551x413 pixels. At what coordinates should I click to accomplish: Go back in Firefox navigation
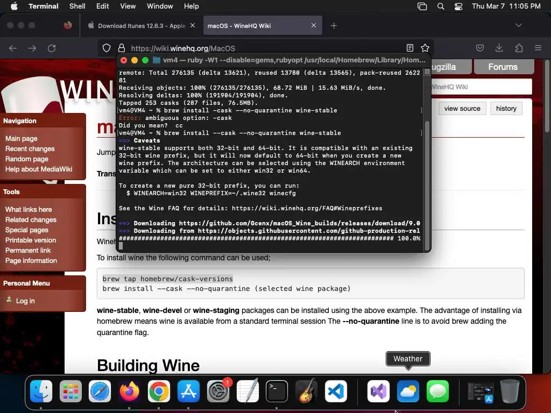click(13, 48)
